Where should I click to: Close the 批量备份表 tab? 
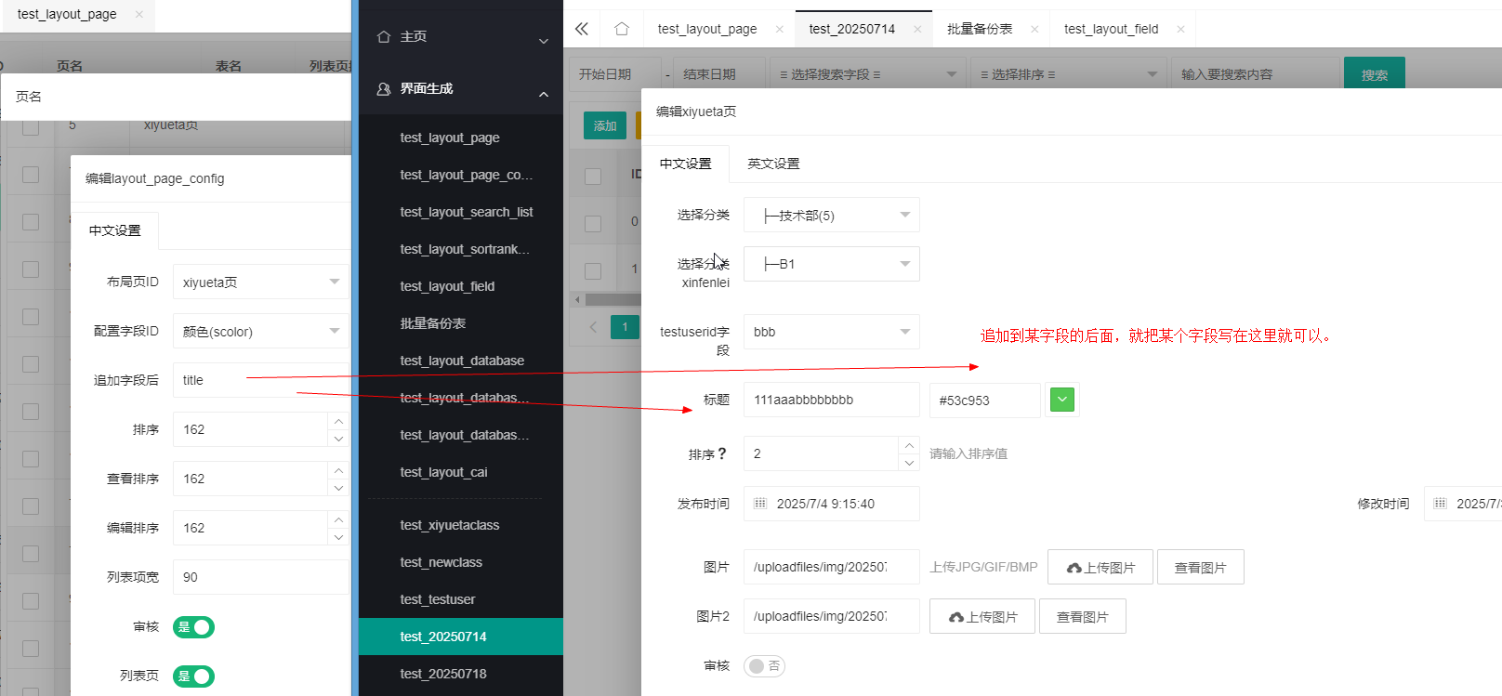point(1034,29)
